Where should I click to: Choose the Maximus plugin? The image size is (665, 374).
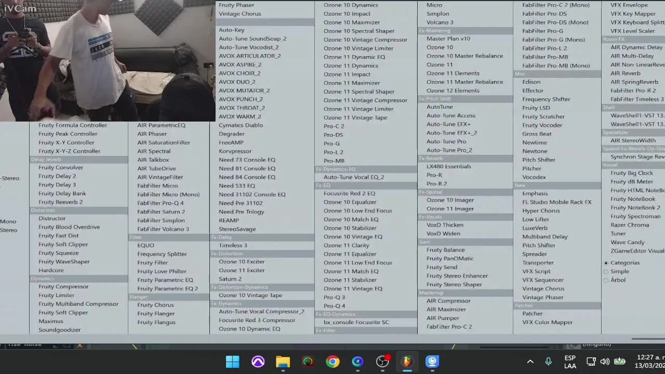(x=50, y=322)
